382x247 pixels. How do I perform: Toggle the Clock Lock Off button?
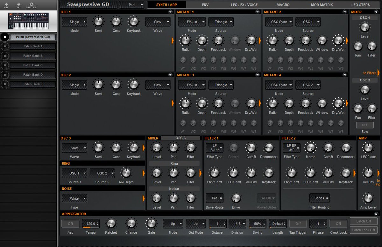point(338,223)
